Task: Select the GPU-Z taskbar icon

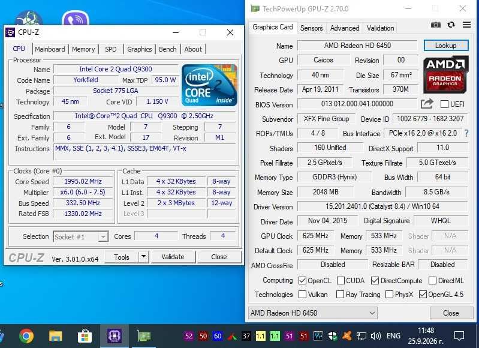Action: pyautogui.click(x=143, y=336)
